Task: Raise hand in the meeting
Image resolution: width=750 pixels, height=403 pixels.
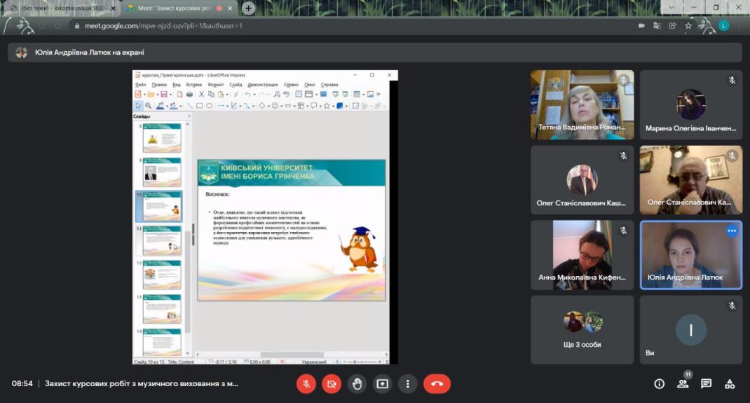Action: 357,383
